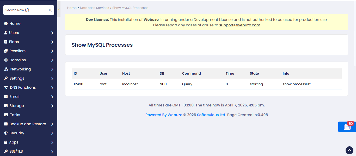
Task: Open the Tasks menu item
Action: 15,115
